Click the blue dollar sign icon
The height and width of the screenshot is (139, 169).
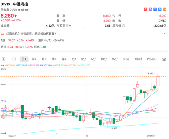coord(160,9)
